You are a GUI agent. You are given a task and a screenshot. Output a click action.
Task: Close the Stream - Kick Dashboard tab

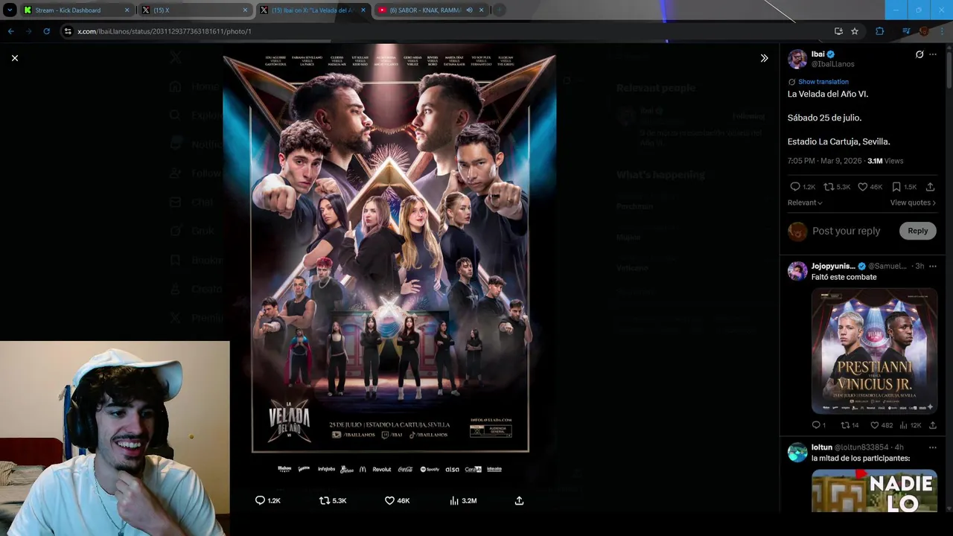[x=127, y=10]
